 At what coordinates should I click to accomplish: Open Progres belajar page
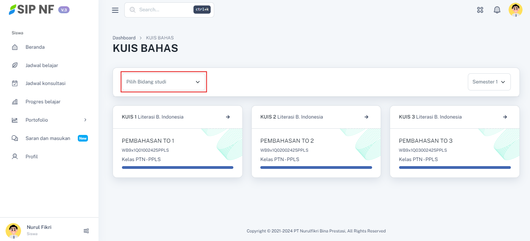tap(43, 102)
